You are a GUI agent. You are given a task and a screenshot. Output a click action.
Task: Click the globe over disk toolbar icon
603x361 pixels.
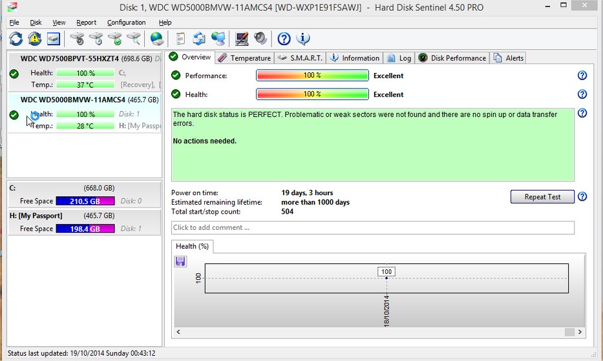[157, 39]
